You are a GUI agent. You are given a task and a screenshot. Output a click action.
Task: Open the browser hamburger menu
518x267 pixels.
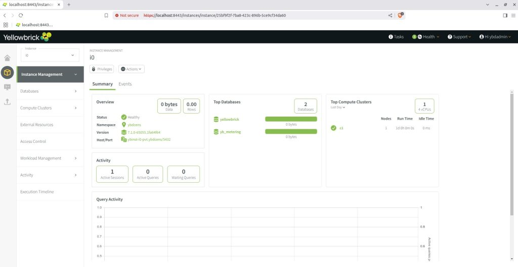tap(513, 15)
